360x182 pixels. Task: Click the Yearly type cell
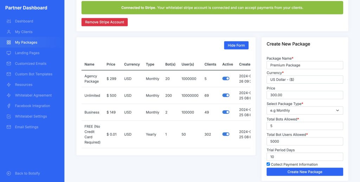(x=151, y=134)
